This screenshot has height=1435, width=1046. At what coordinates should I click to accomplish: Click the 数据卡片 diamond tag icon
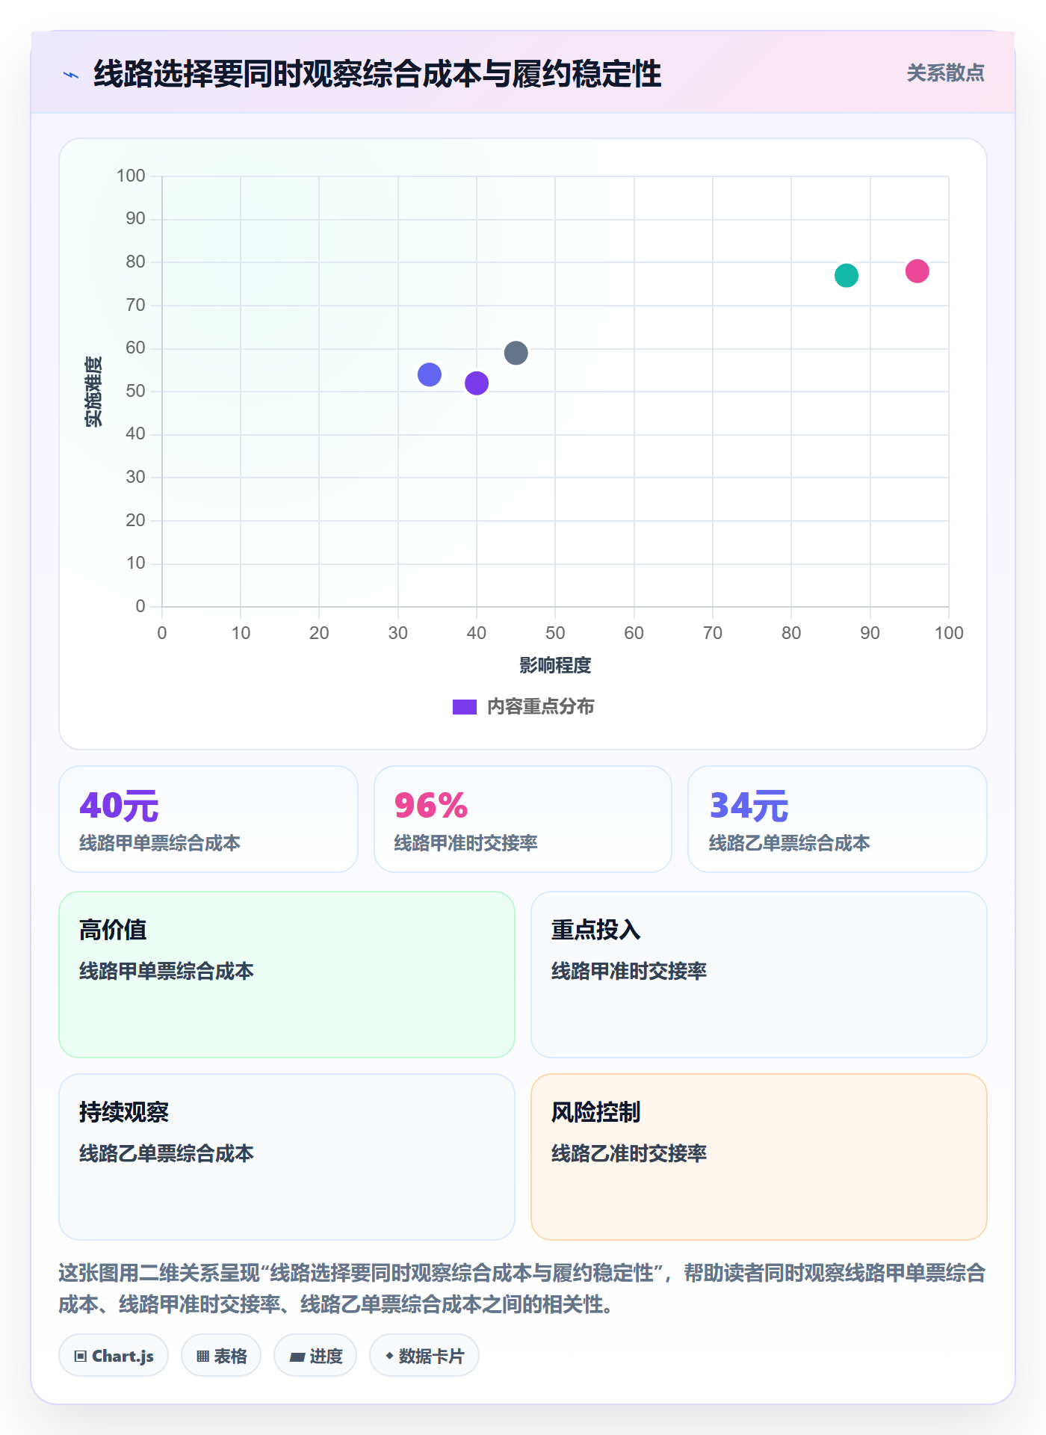coord(389,1356)
